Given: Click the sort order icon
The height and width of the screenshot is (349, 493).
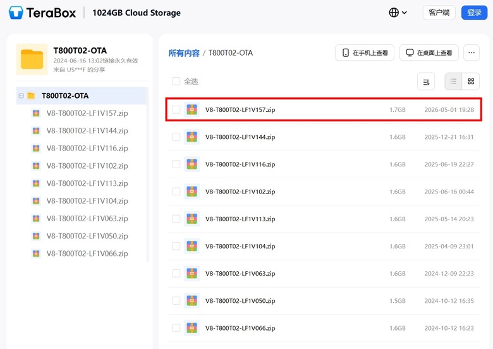Looking at the screenshot, I should click(x=426, y=82).
